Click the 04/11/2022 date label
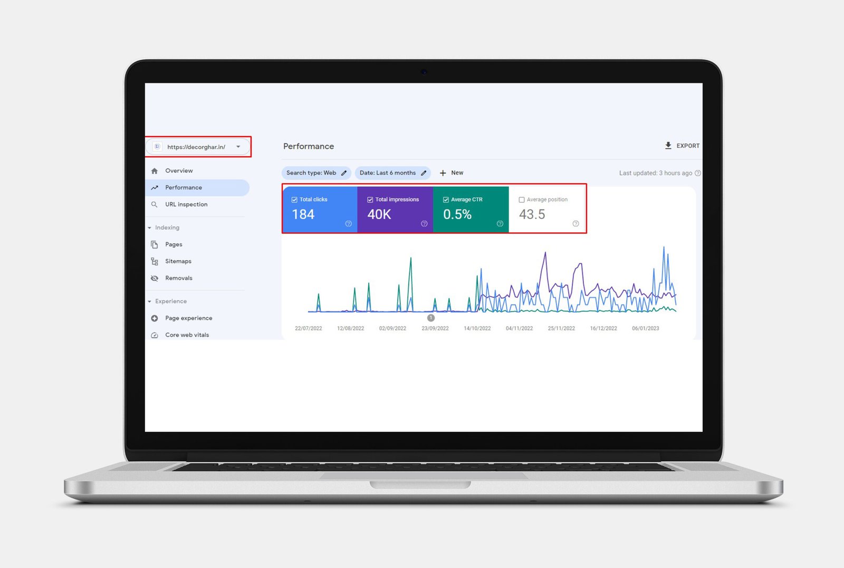The width and height of the screenshot is (844, 568). pyautogui.click(x=520, y=328)
